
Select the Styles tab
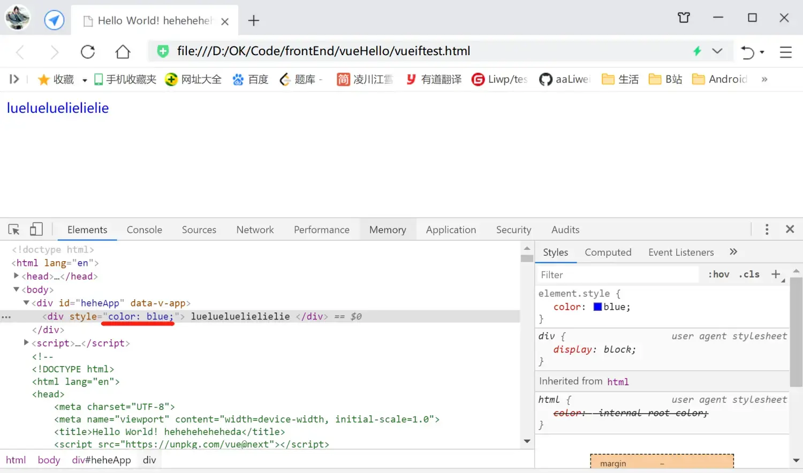(x=555, y=252)
